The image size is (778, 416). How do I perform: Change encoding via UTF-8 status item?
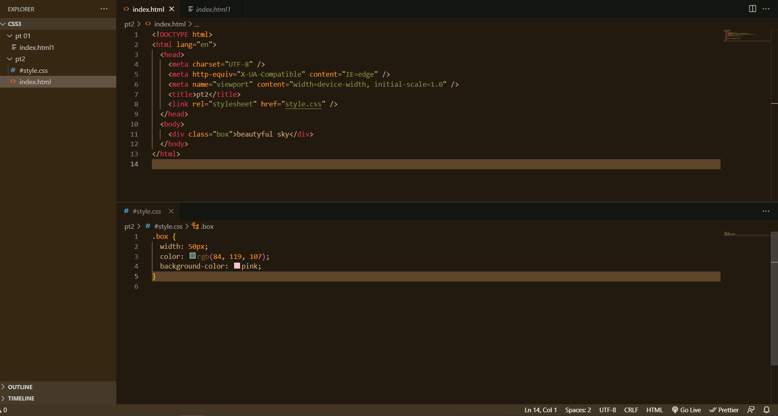[x=608, y=410]
